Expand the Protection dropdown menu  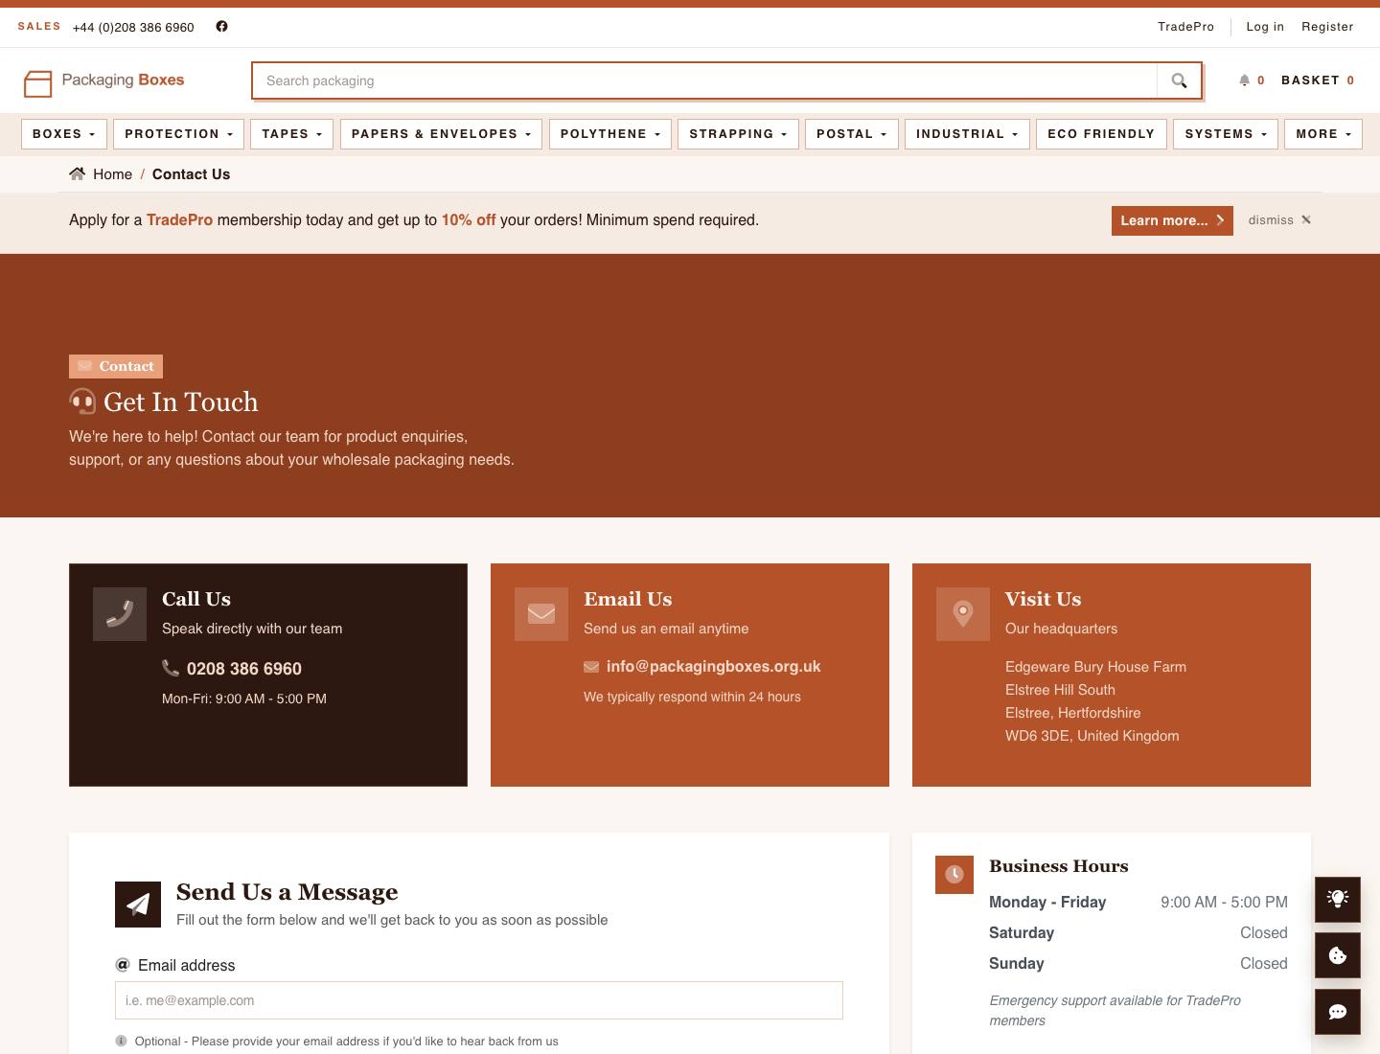pos(178,134)
